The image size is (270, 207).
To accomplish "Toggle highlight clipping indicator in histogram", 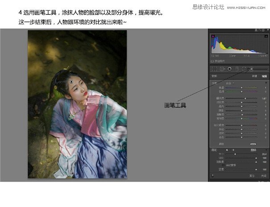I will click(x=266, y=36).
